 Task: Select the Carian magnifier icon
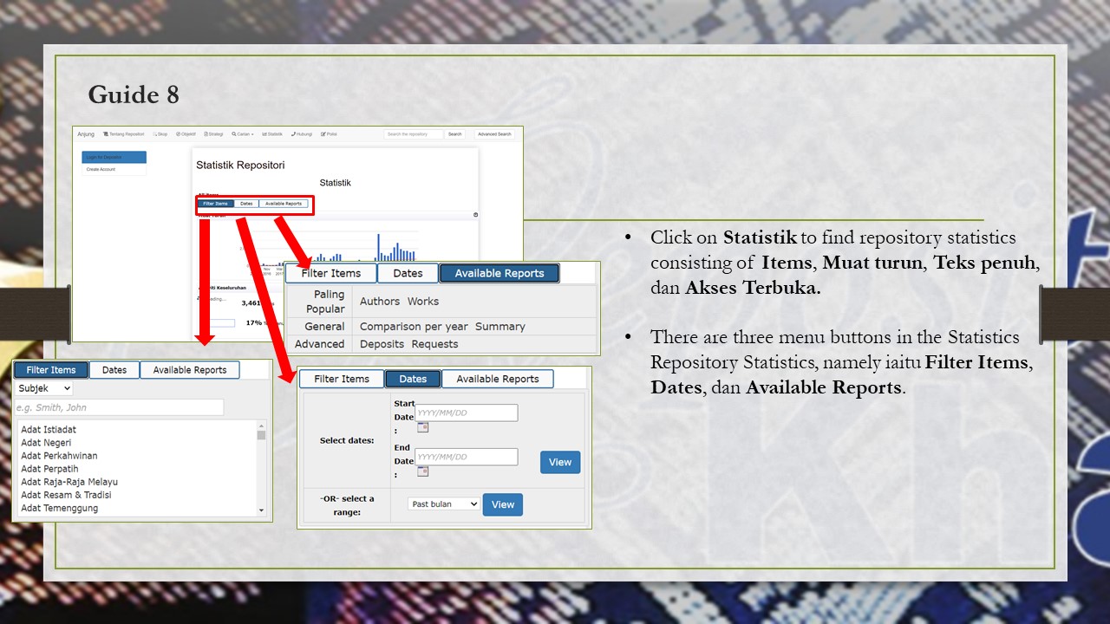[x=233, y=133]
